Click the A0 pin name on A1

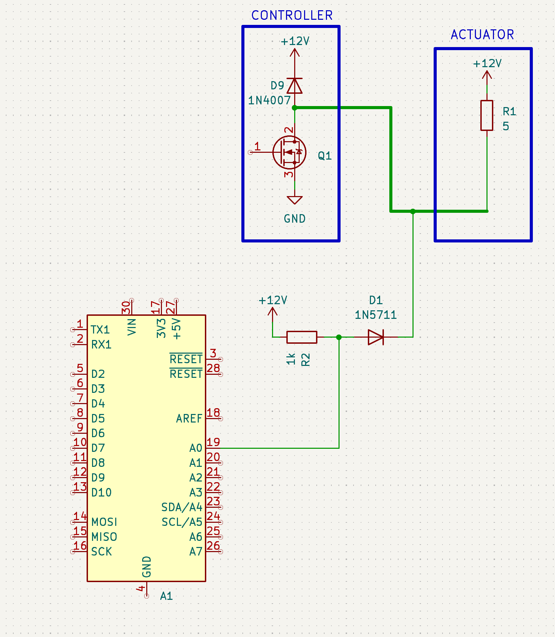[196, 448]
